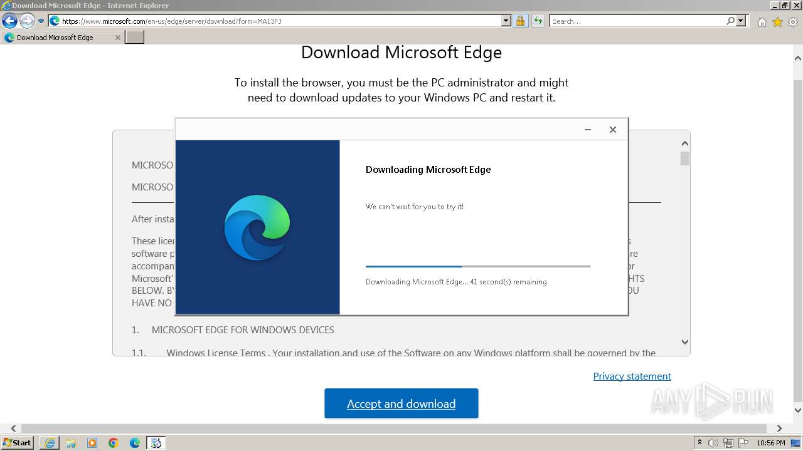Minimize the Internet Explorer window
803x451 pixels.
click(775, 6)
